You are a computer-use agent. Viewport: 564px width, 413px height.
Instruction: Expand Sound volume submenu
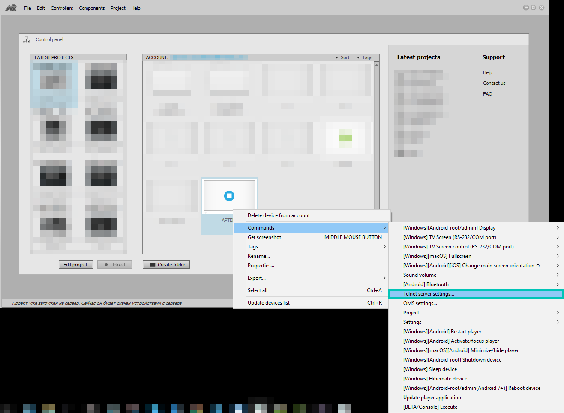coord(558,275)
